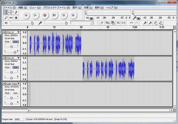Adjust the 0724_01 track gain slider

coord(11,47)
